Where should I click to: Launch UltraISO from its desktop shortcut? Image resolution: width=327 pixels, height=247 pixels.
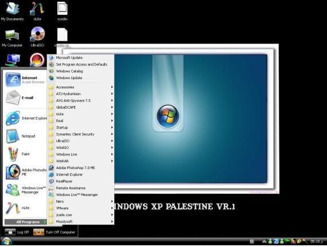click(x=37, y=37)
